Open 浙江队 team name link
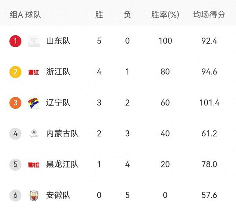 pyautogui.click(x=58, y=72)
